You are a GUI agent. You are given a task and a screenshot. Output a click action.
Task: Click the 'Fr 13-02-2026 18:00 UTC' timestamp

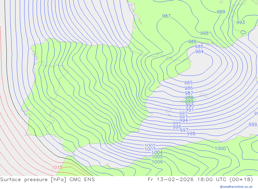(187, 179)
